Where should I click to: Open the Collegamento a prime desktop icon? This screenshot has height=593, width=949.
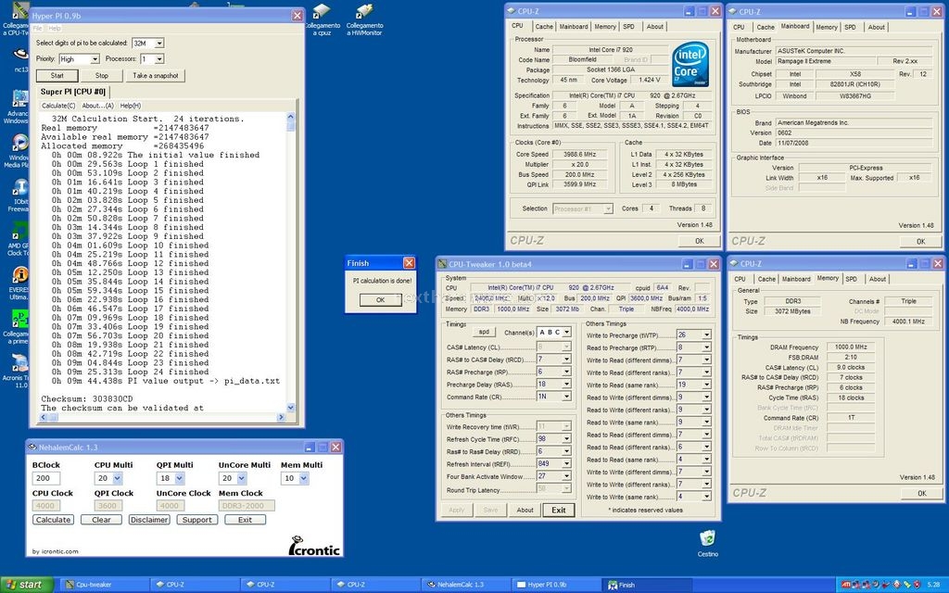tap(19, 327)
